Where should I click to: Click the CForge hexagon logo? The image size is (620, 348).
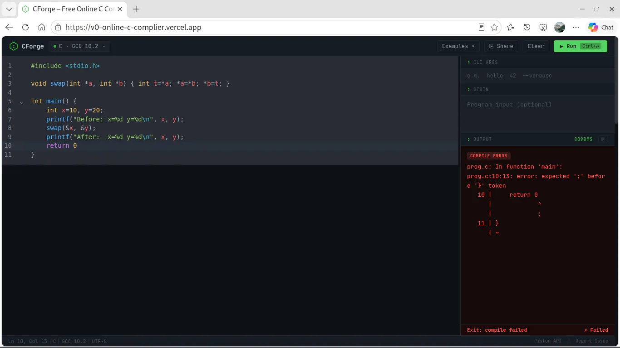14,46
